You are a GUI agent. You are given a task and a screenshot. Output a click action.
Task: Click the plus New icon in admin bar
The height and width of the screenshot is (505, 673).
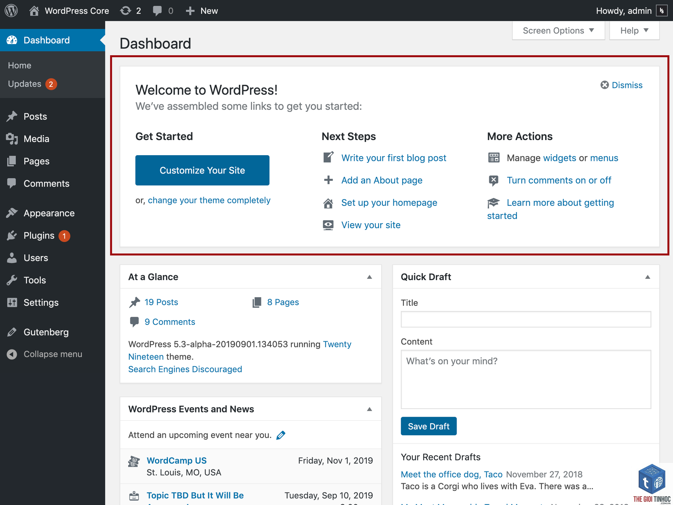pyautogui.click(x=190, y=11)
